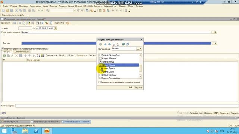Expand the Заполнить dropdown

52,55
